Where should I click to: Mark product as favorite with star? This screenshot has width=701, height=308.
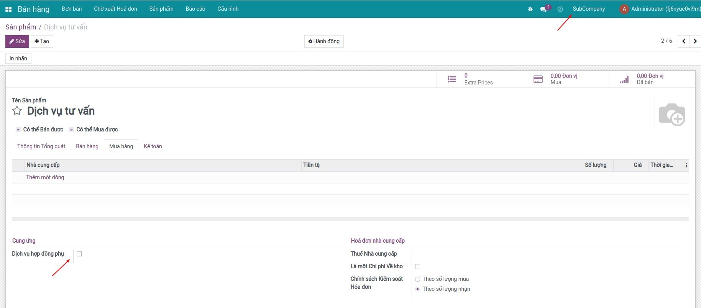coord(17,111)
